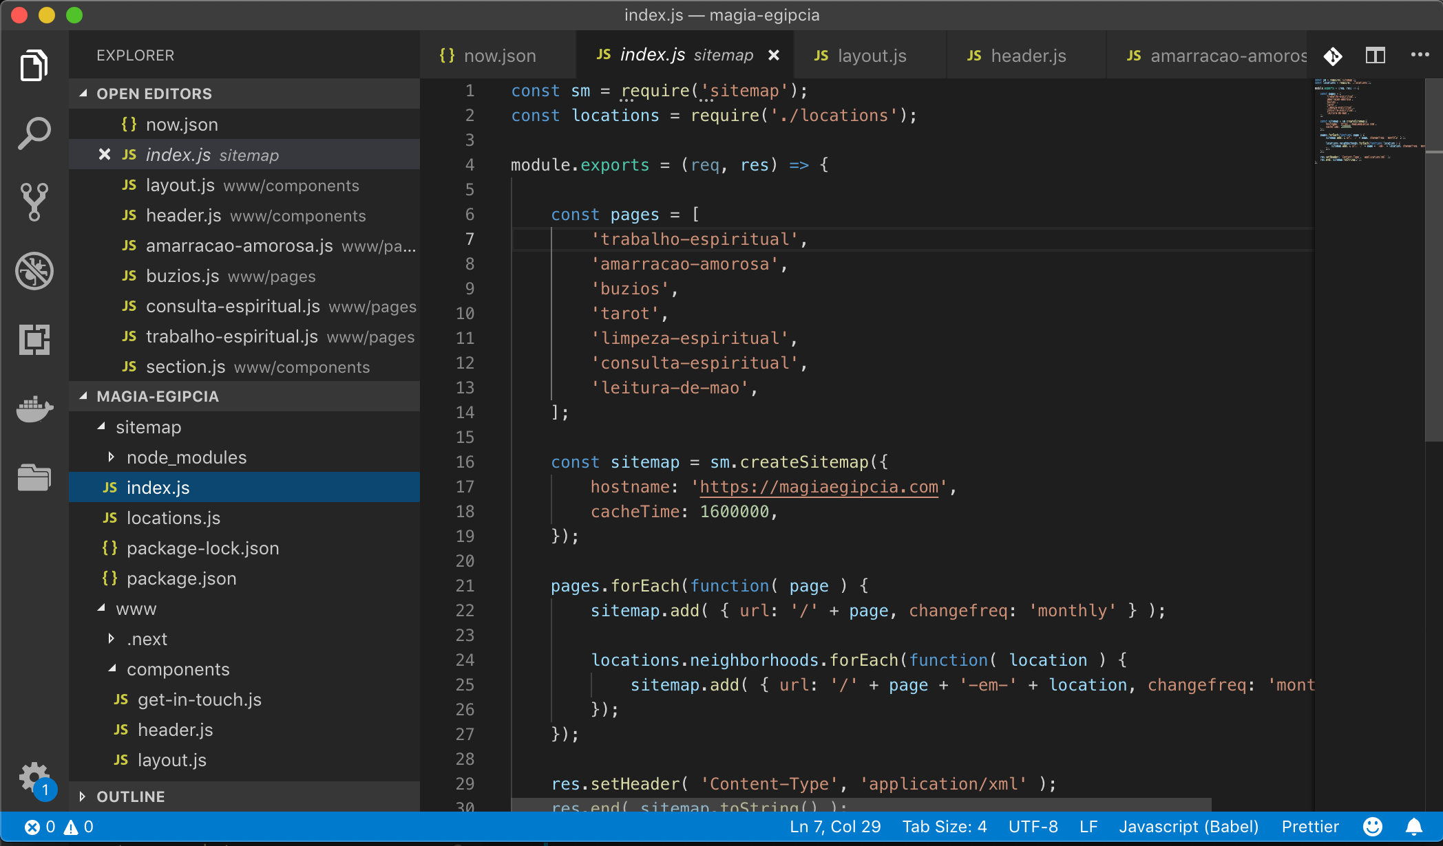Open amarracao-amorosa.js in Open Editors
1443x846 pixels.
(244, 246)
